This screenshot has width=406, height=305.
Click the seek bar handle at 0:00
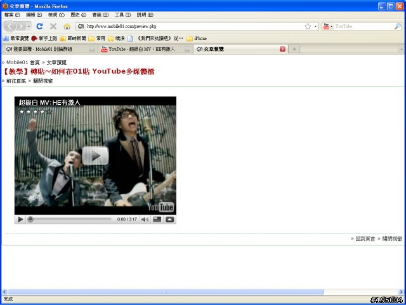30,219
